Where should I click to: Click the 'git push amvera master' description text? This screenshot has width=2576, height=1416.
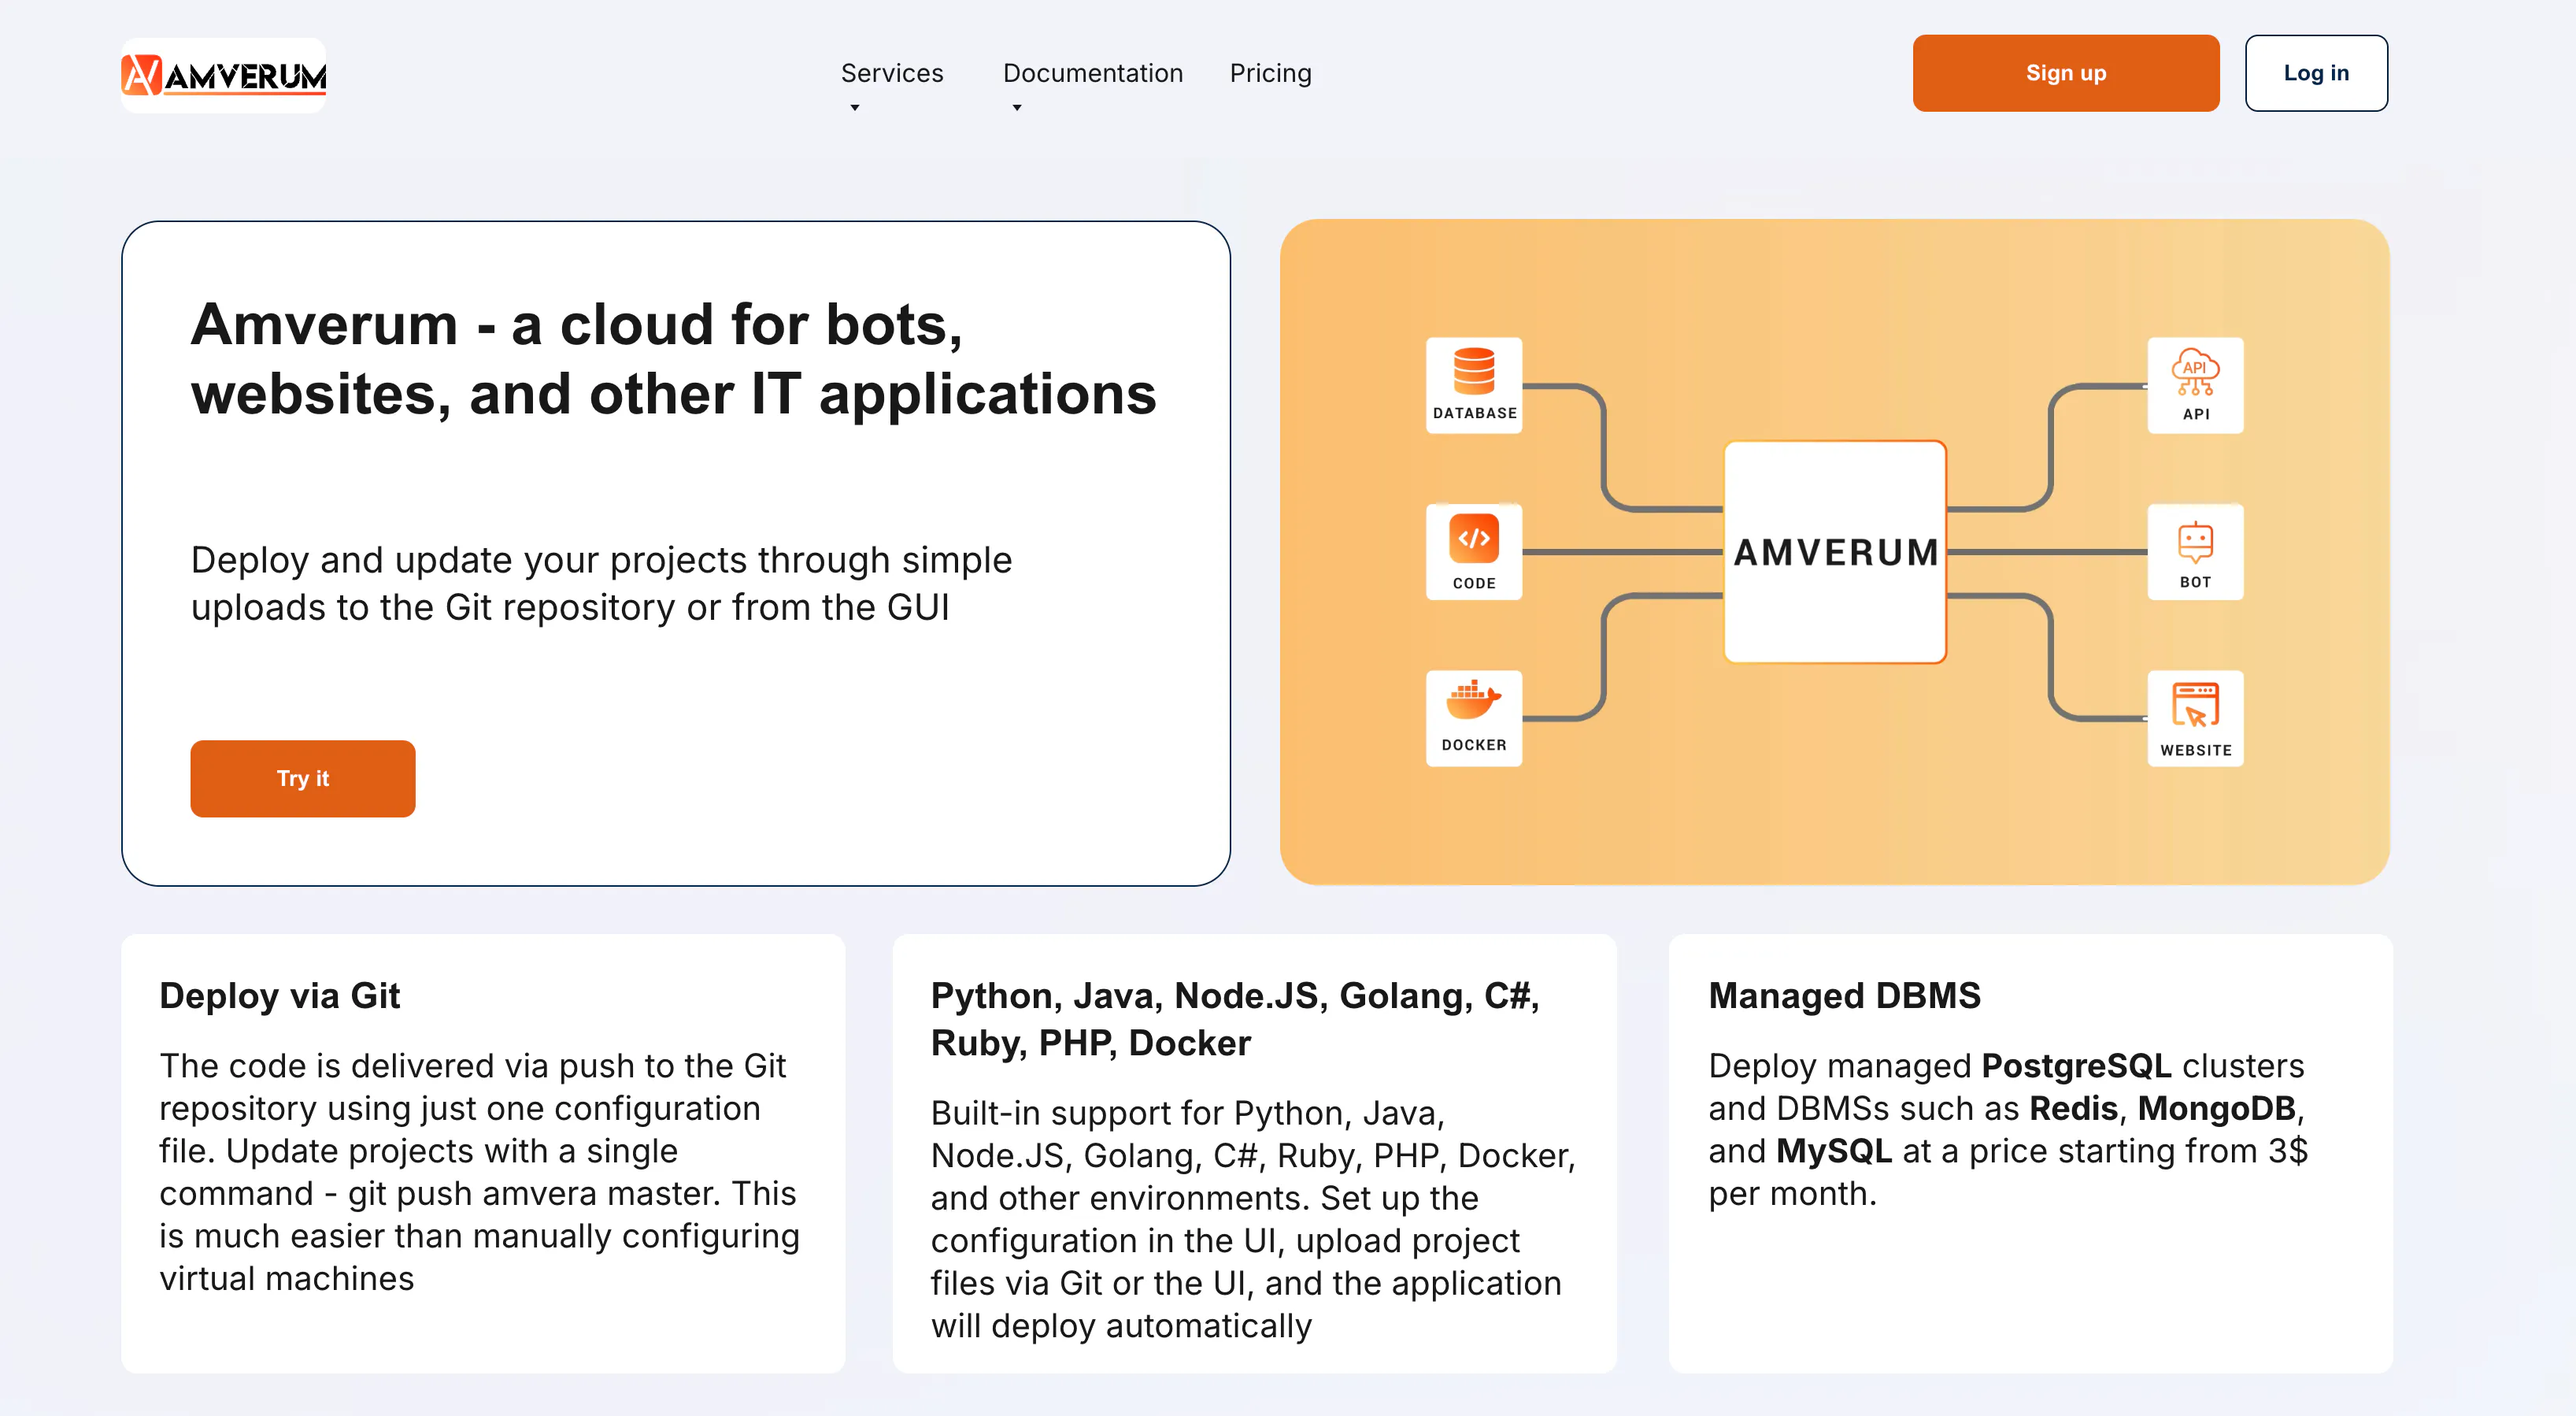click(480, 1172)
